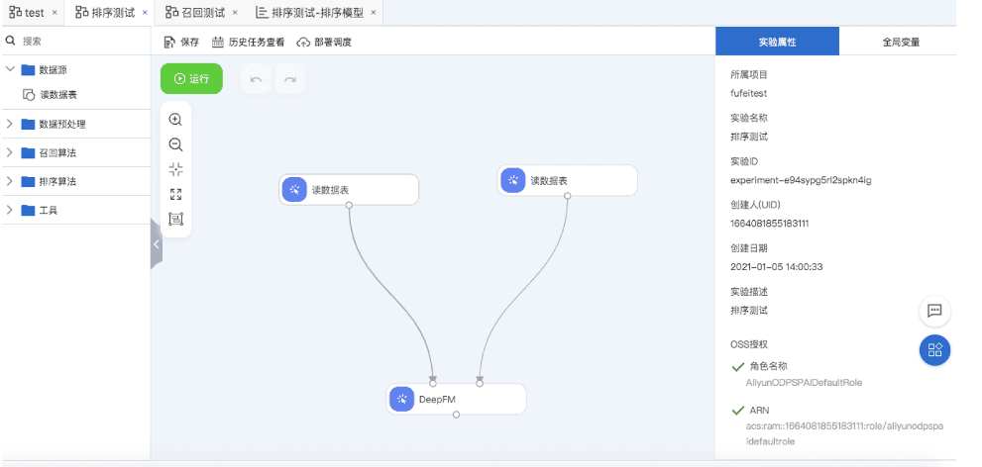Close the 召回测试 tab
This screenshot has width=982, height=467.
coord(235,13)
